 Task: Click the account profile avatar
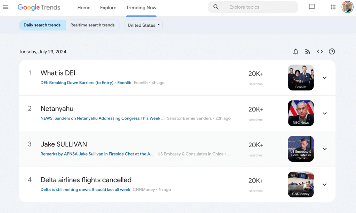[347, 7]
